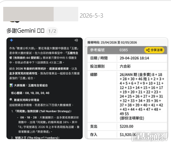
Task: Click the 26/ANN 期 bet details text
Action: click(142, 96)
